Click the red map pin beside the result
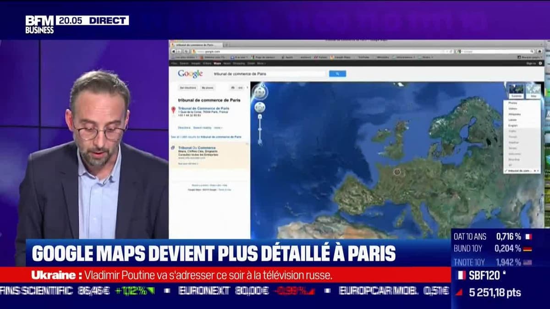 click(x=173, y=110)
